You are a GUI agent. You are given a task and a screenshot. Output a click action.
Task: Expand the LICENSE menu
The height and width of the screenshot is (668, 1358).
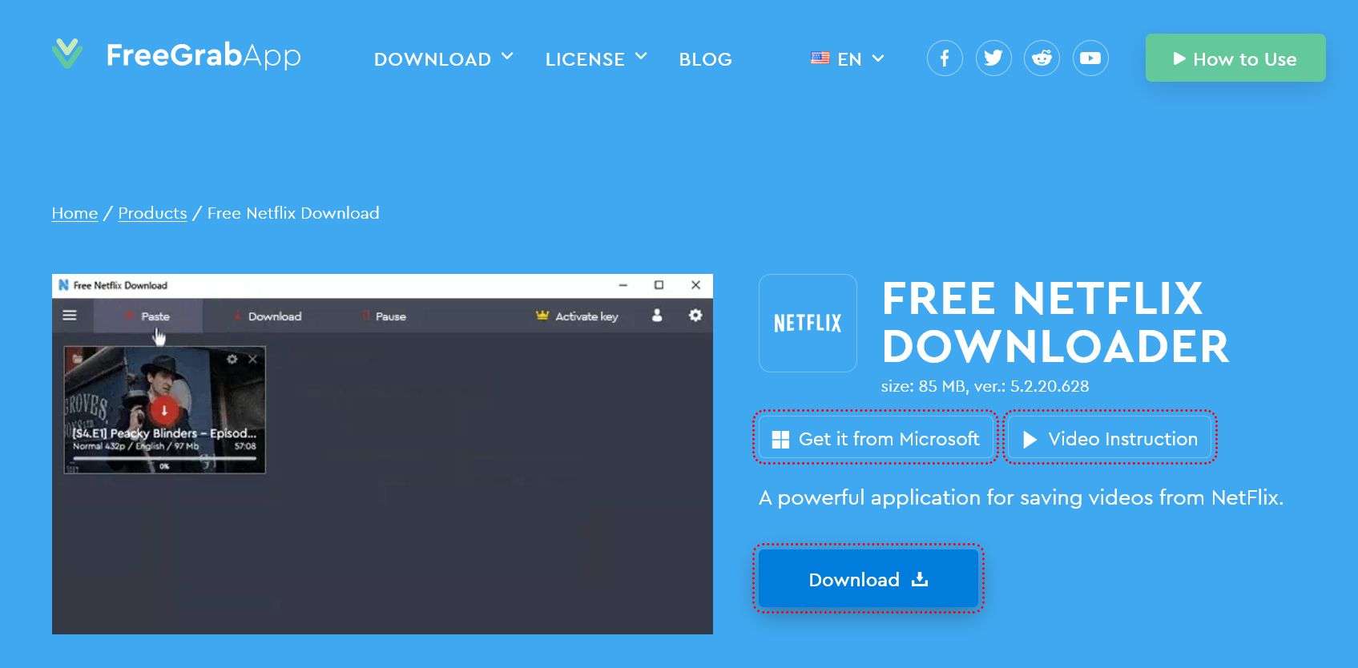click(596, 59)
